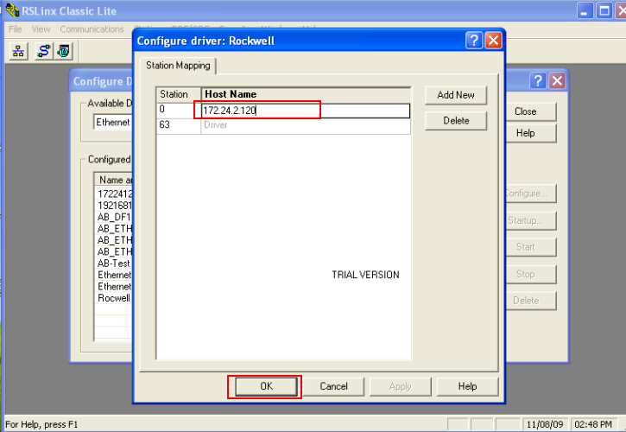
Task: Select the AB_DF1 driver in configured list
Action: (x=114, y=217)
